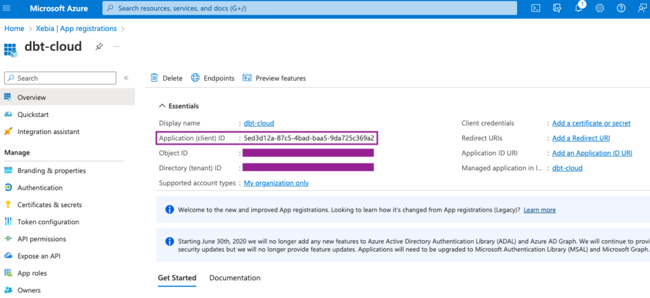Focus the global search resources field
The height and width of the screenshot is (298, 650).
310,8
